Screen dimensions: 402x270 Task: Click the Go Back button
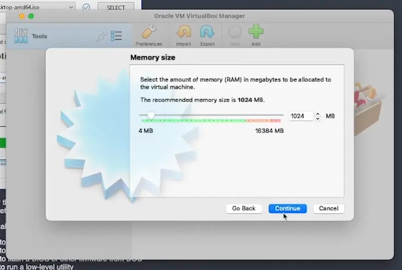point(244,209)
